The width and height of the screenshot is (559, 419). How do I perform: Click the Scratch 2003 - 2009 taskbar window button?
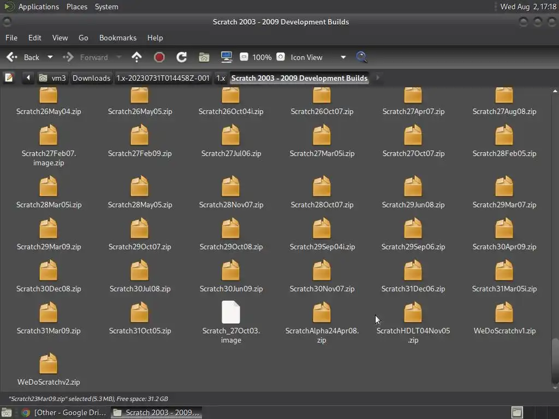156,412
